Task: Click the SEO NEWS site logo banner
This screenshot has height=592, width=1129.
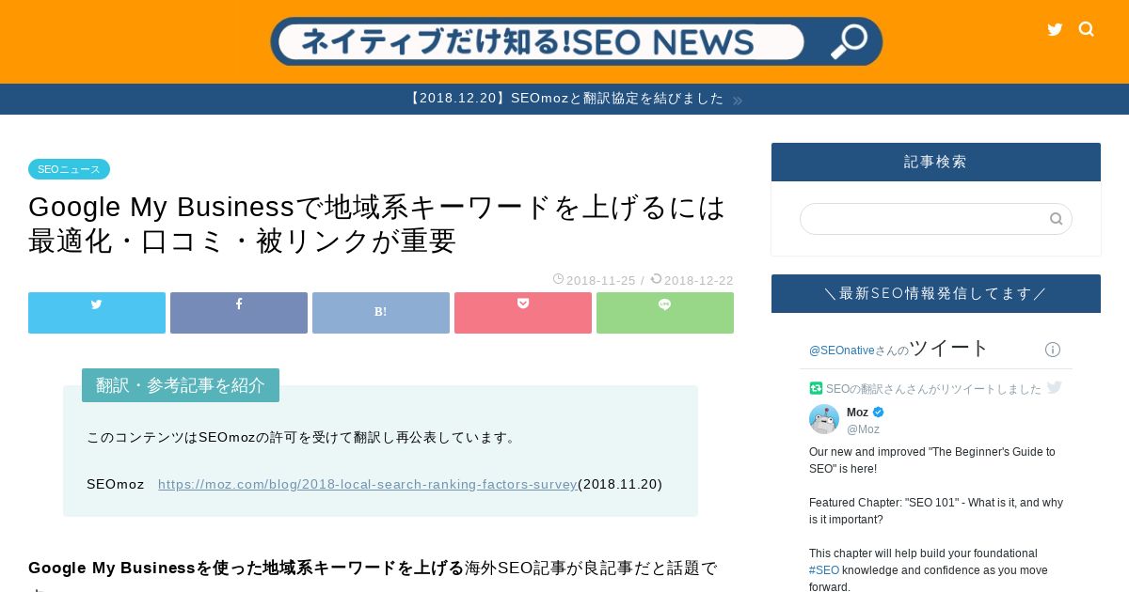Action: (x=577, y=41)
